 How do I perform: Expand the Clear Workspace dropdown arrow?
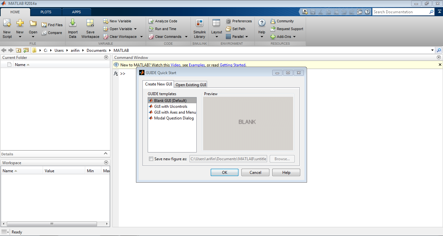point(141,37)
